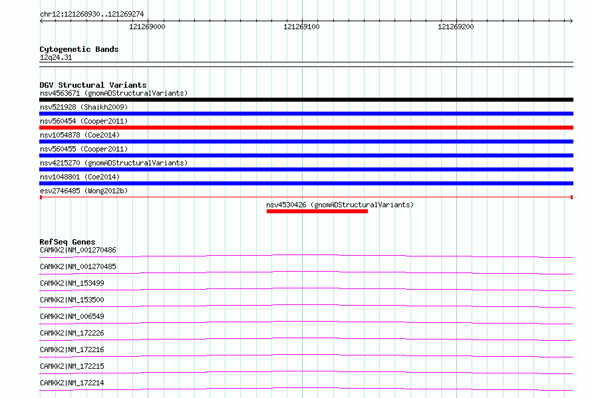Screen dimensions: 592x398
Task: Click the nsv4215270 gnomAD variant label
Action: (114, 163)
